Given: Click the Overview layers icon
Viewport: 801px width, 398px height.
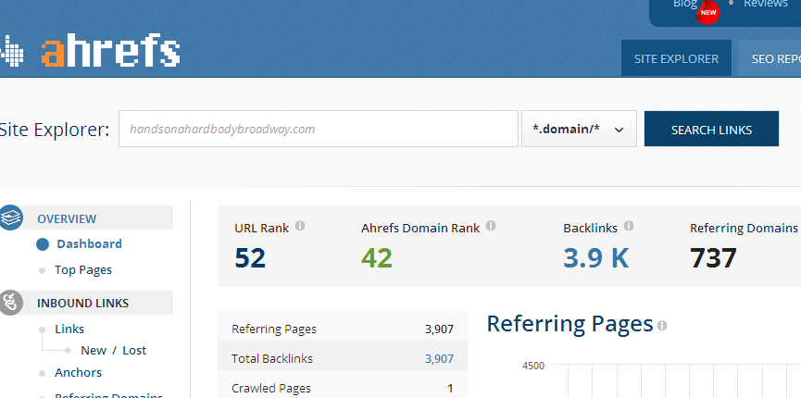Looking at the screenshot, I should click(11, 218).
